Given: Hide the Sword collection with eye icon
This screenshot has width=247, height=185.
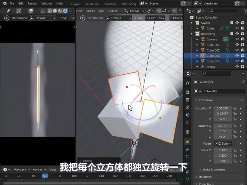Looking at the screenshot, I should point(237,23).
